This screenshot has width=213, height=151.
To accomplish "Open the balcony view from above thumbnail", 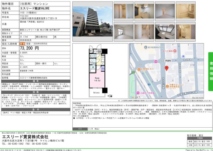I will click(x=165, y=32).
